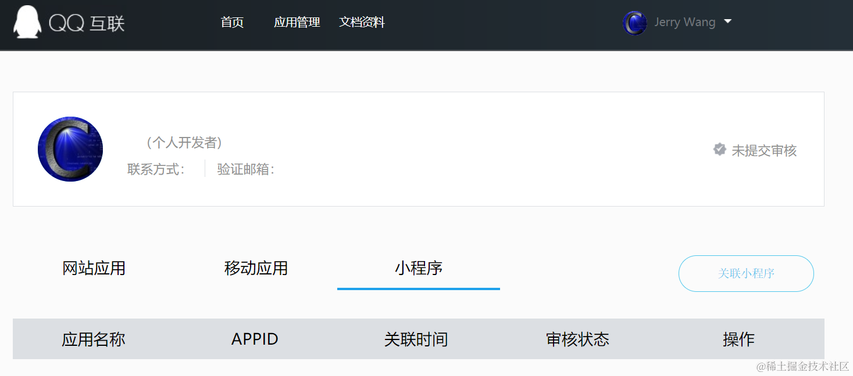Click the 应用名称 column header
The width and height of the screenshot is (853, 376).
[x=94, y=339]
